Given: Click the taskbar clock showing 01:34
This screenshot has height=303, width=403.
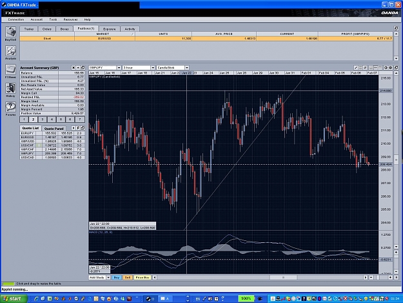Looking at the screenshot, I should 395,298.
